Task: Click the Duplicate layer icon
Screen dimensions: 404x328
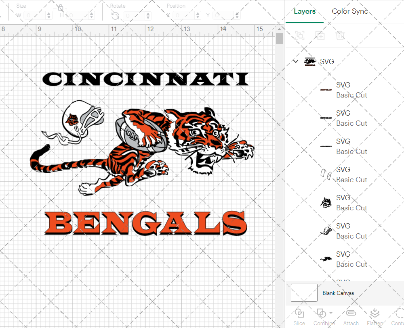Action: tap(320, 35)
